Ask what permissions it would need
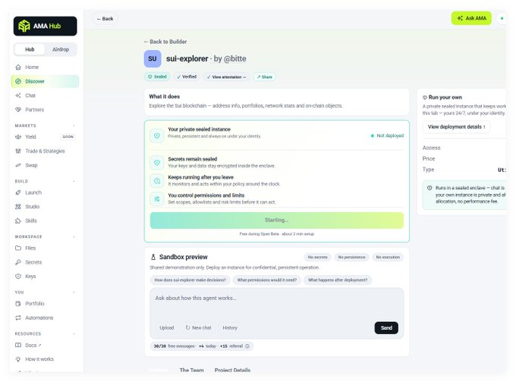 click(x=267, y=280)
